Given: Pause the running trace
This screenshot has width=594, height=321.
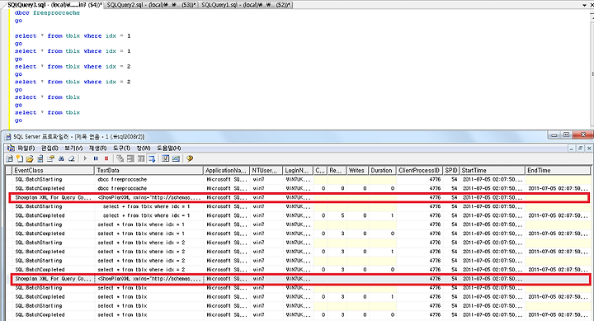Looking at the screenshot, I should point(96,158).
